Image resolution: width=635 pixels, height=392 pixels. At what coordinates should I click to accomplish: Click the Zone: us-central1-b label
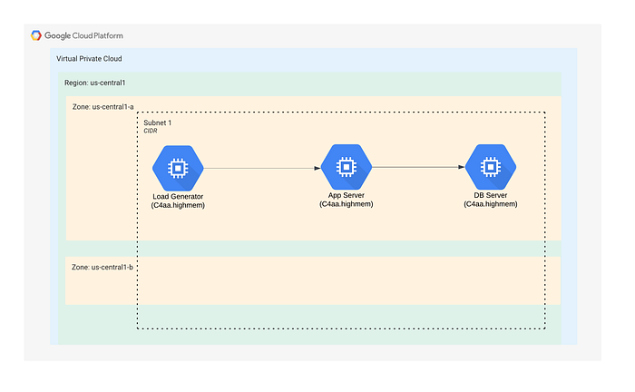coord(103,268)
